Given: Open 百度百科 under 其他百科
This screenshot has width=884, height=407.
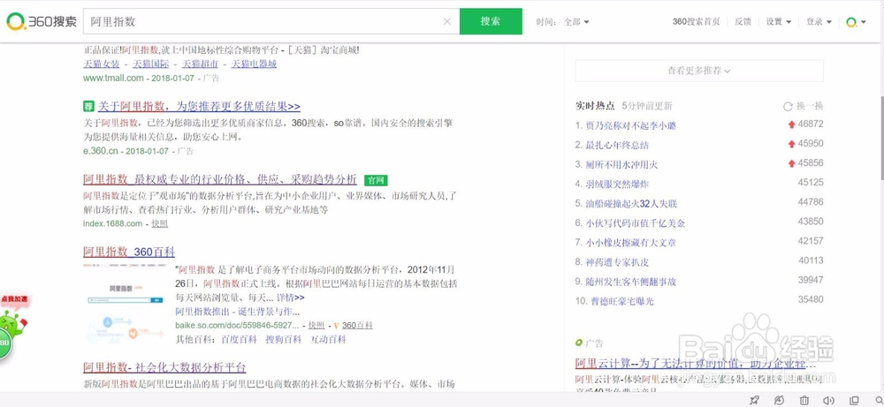Looking at the screenshot, I should (239, 339).
